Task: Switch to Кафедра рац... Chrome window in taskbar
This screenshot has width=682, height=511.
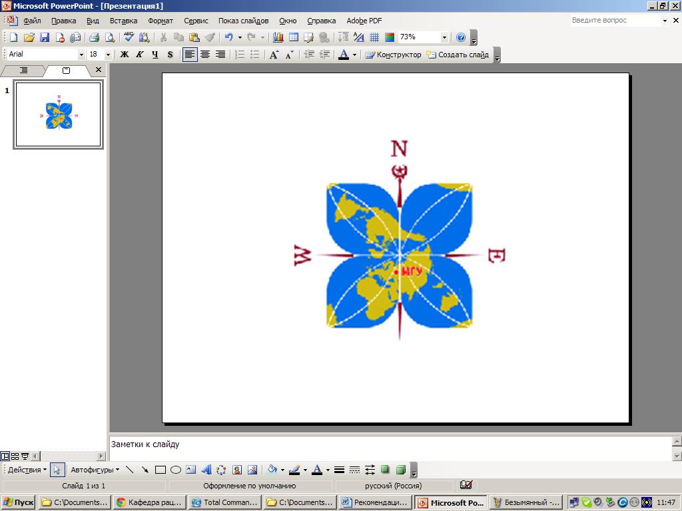Action: tap(150, 502)
